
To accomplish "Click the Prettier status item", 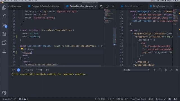I will point(161,99).
